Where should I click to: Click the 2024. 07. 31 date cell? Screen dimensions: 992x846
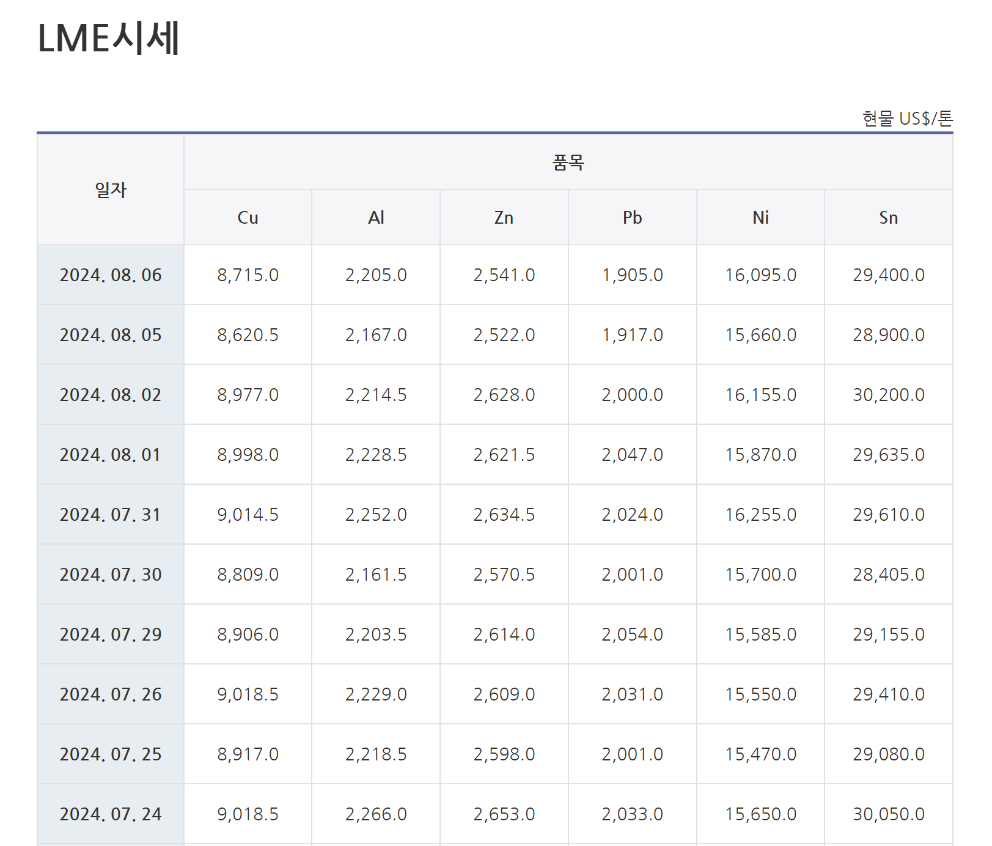pos(111,515)
